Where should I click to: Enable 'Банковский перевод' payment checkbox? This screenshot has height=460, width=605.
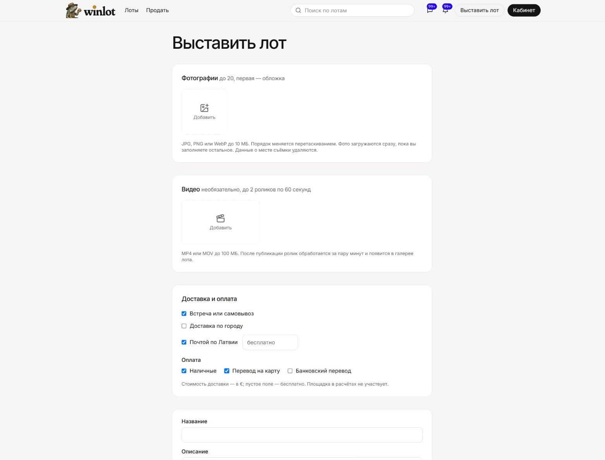290,371
